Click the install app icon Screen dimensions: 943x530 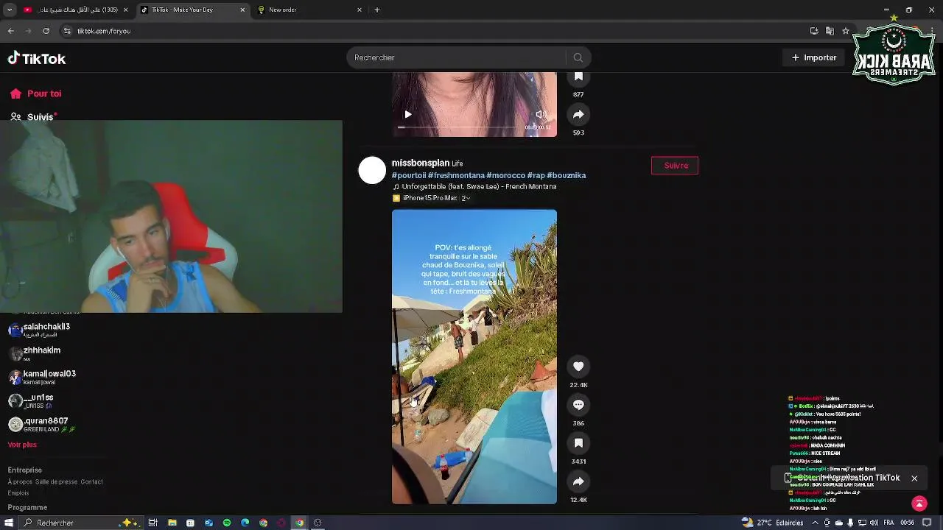pyautogui.click(x=814, y=31)
